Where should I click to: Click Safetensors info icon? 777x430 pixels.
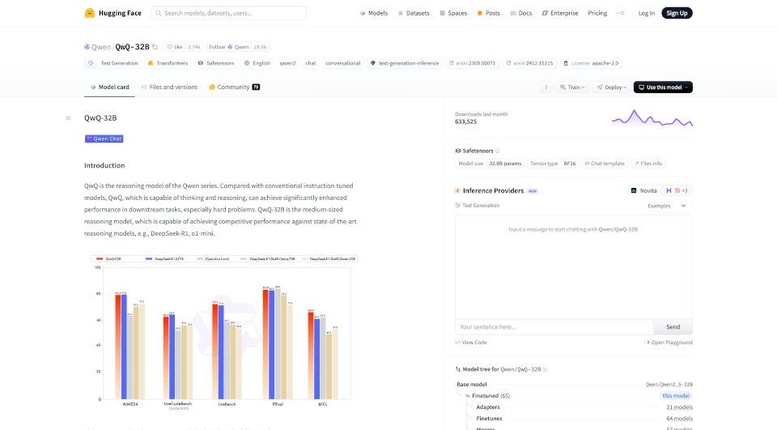coord(498,151)
